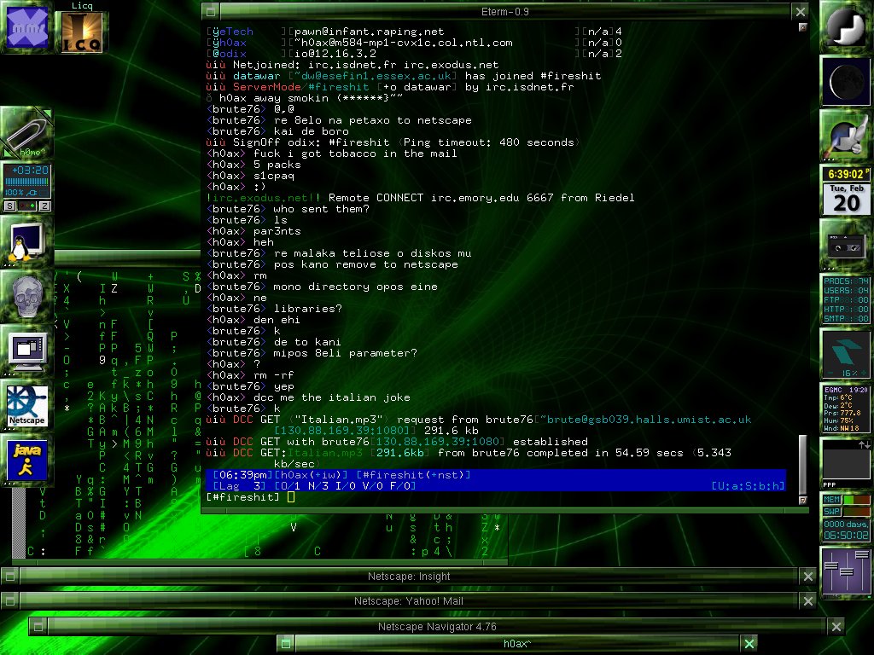Adjust the middle mixer slider
Screen dimensions: 874x655
click(846, 572)
